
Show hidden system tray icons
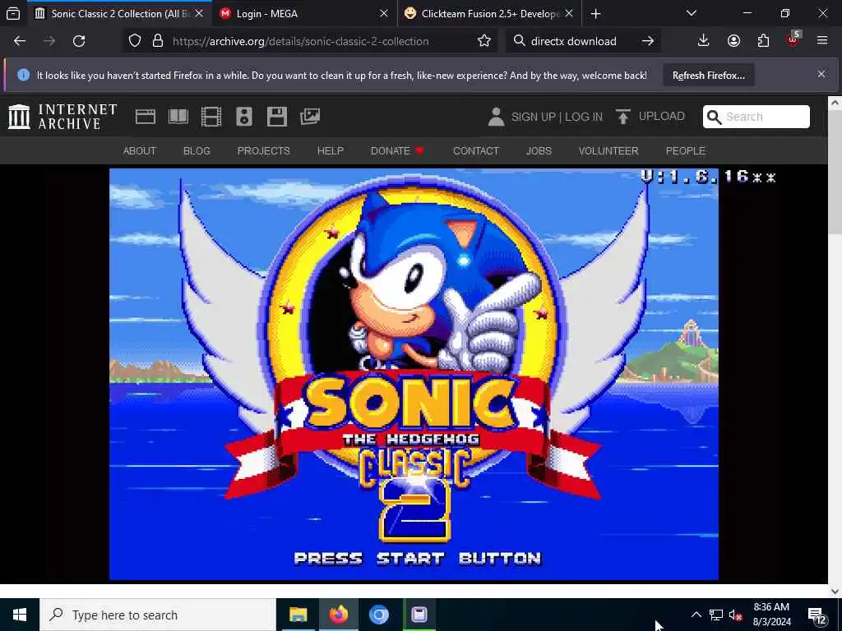(696, 615)
